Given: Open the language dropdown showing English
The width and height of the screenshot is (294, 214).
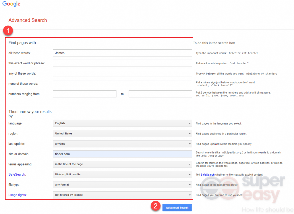Looking at the screenshot, I should 122,123.
